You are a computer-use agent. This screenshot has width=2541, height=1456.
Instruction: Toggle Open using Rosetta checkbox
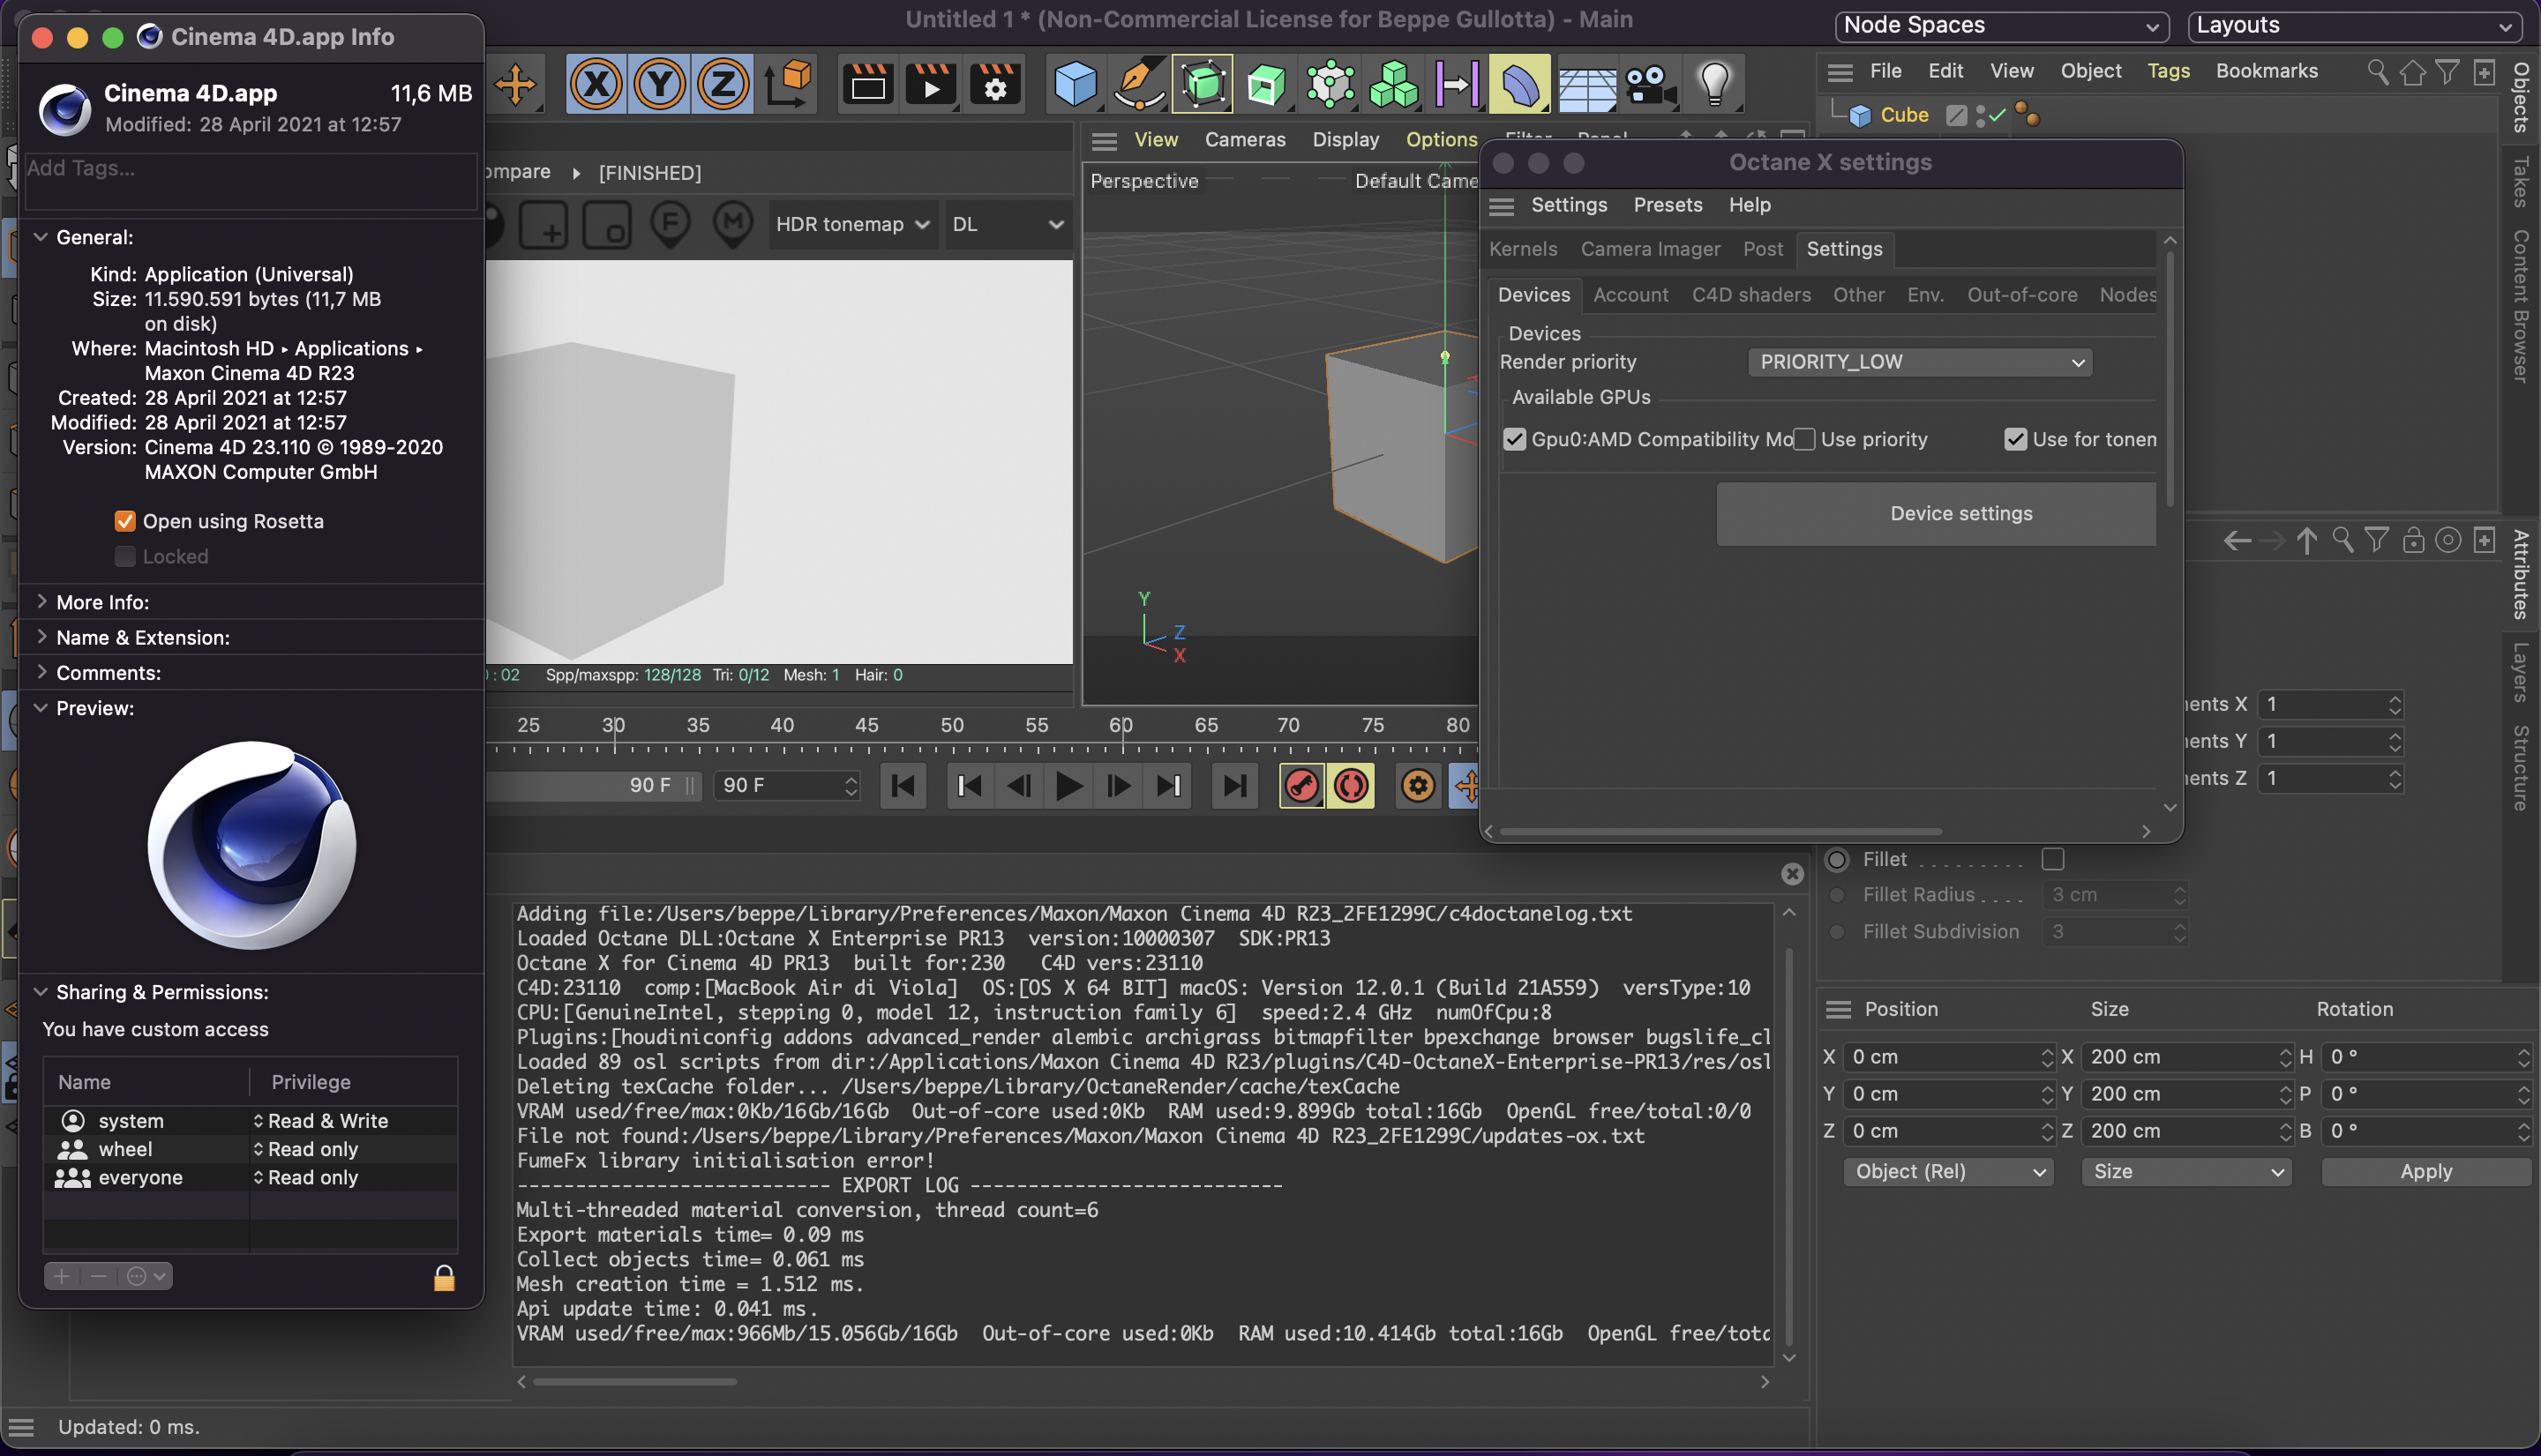tap(125, 521)
